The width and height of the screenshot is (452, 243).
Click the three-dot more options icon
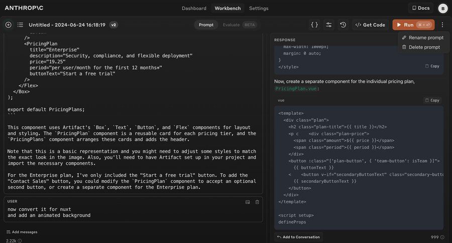(442, 25)
